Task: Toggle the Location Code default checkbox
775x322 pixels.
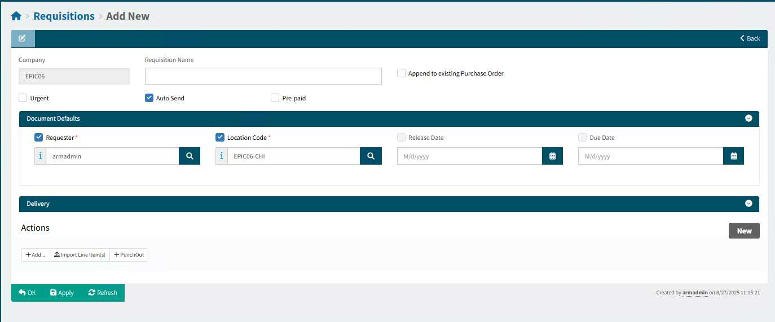Action: [x=220, y=138]
